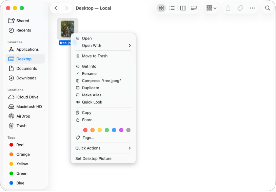Click Tags… in the context menu

(x=88, y=138)
